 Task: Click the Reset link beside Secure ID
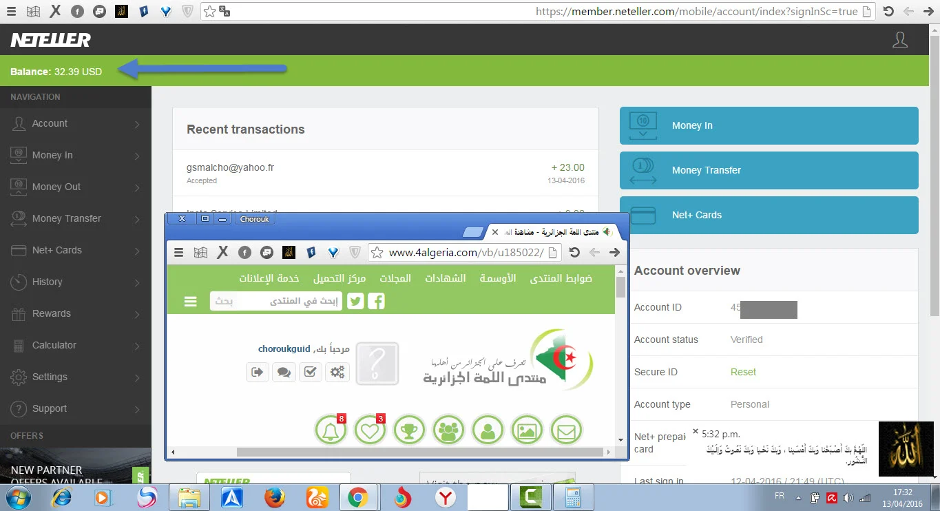[x=743, y=372]
